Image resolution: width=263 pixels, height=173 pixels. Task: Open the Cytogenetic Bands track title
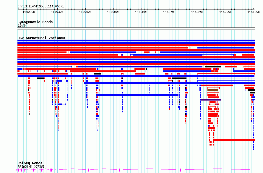[x=35, y=22]
